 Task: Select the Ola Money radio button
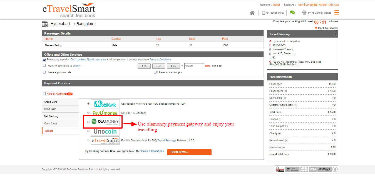click(88, 122)
